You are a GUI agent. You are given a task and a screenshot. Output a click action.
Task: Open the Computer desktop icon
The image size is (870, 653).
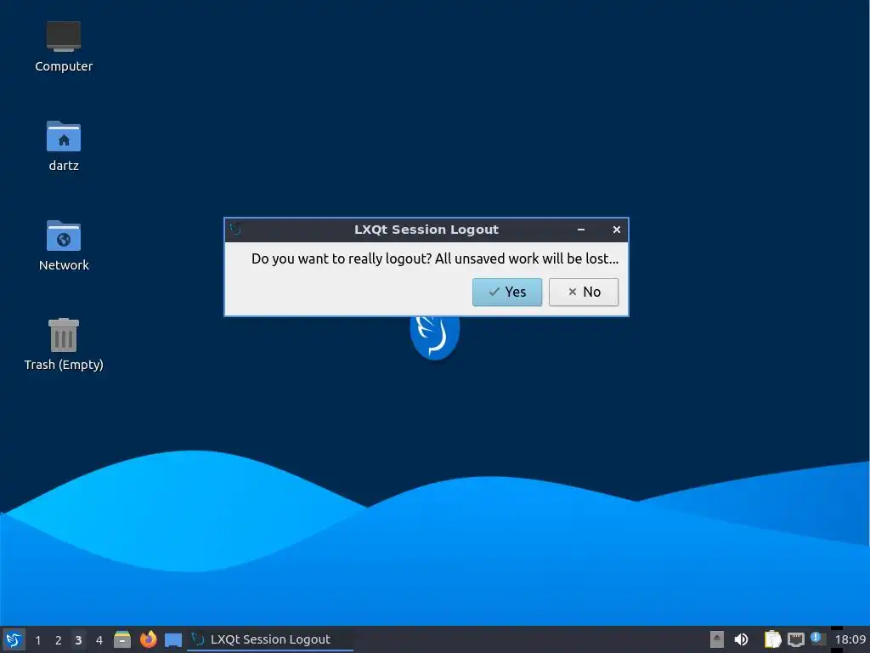pyautogui.click(x=63, y=47)
